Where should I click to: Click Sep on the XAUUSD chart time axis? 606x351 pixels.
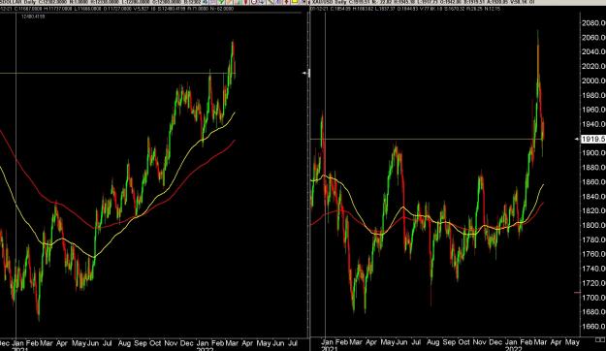coord(449,342)
